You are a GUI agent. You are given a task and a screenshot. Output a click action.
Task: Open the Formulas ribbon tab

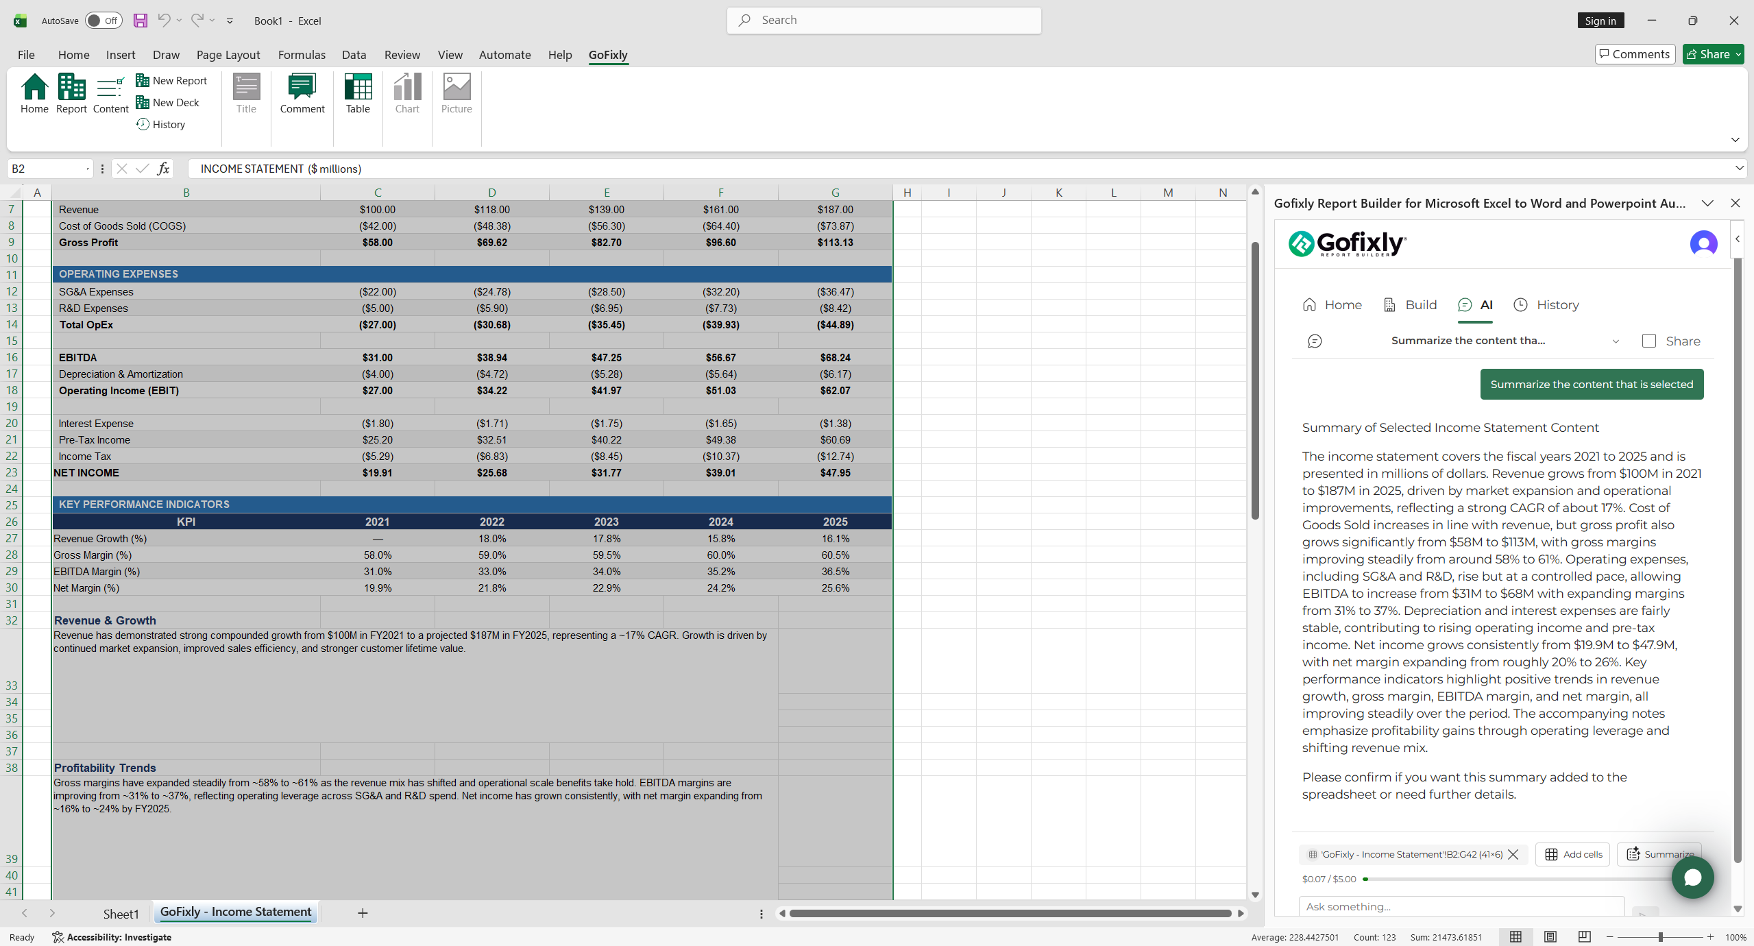(x=302, y=55)
